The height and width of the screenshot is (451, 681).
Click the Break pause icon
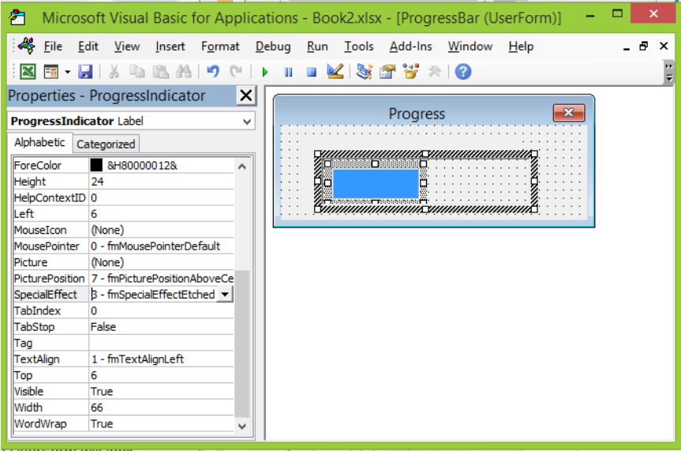[288, 72]
